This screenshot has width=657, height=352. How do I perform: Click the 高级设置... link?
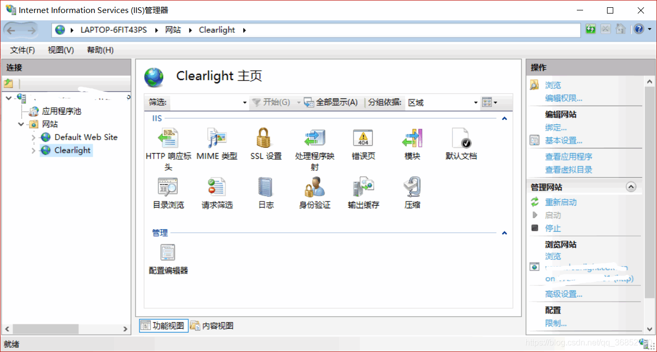coord(564,294)
